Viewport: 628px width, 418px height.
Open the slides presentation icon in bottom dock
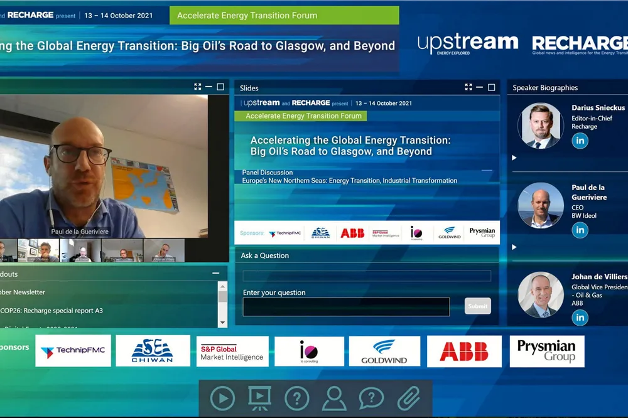pyautogui.click(x=259, y=399)
